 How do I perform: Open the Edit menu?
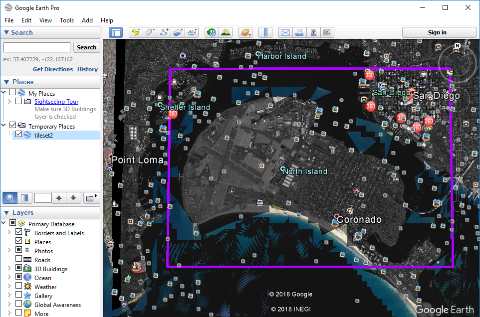(26, 20)
